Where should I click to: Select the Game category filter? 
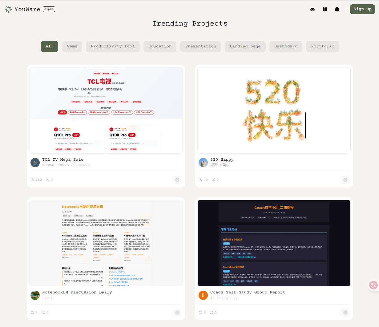point(72,46)
